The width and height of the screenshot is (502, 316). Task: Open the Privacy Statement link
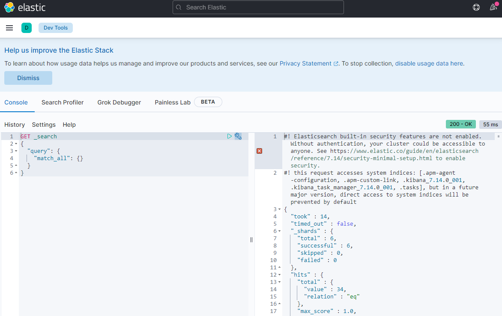[305, 63]
